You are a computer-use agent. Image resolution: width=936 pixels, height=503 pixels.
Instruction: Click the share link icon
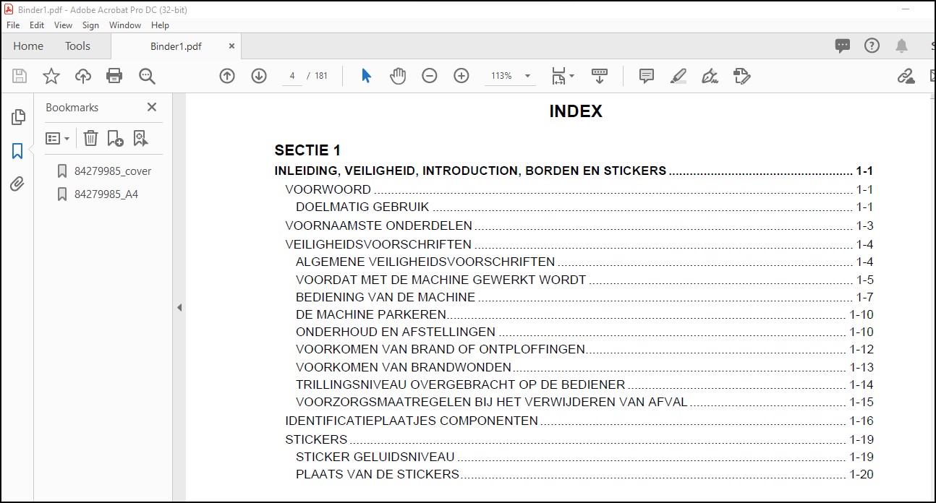coord(906,76)
